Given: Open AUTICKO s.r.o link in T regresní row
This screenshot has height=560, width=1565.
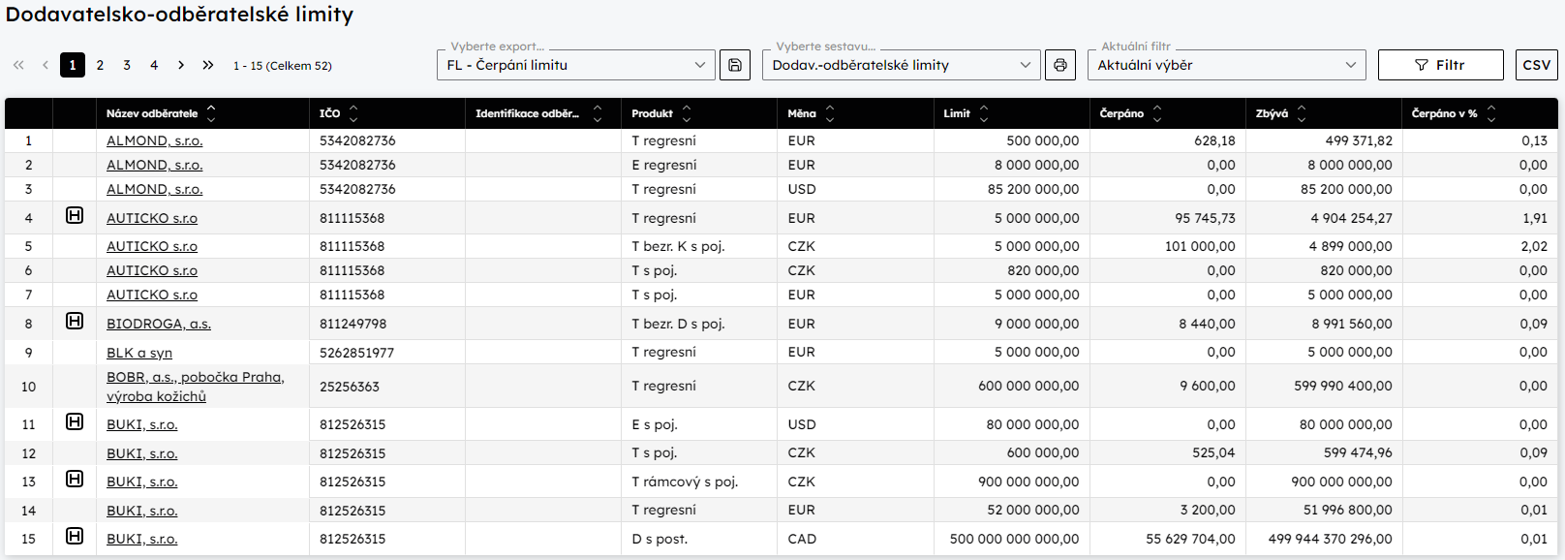Looking at the screenshot, I should [x=152, y=218].
